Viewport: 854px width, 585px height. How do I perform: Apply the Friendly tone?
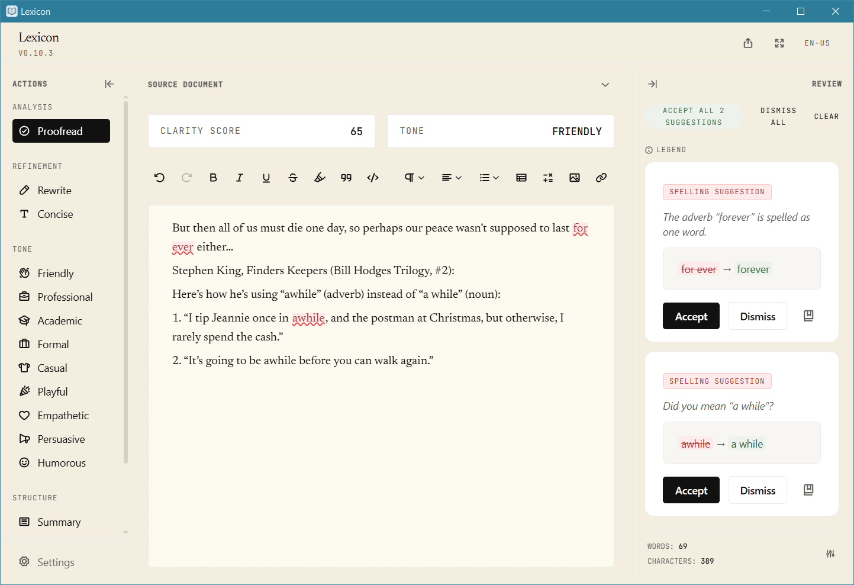coord(61,273)
